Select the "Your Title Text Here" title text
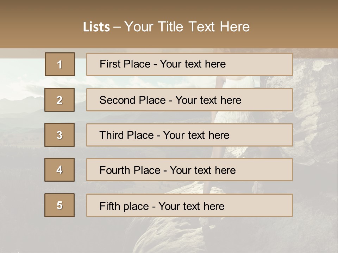338x253 pixels. (187, 27)
